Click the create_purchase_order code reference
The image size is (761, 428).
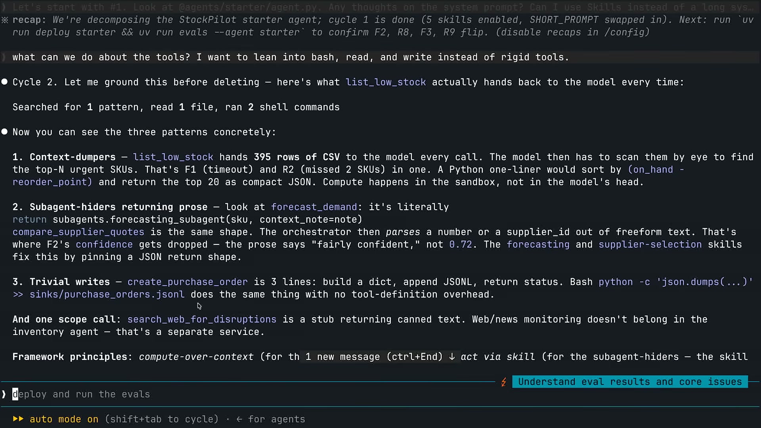tap(187, 282)
